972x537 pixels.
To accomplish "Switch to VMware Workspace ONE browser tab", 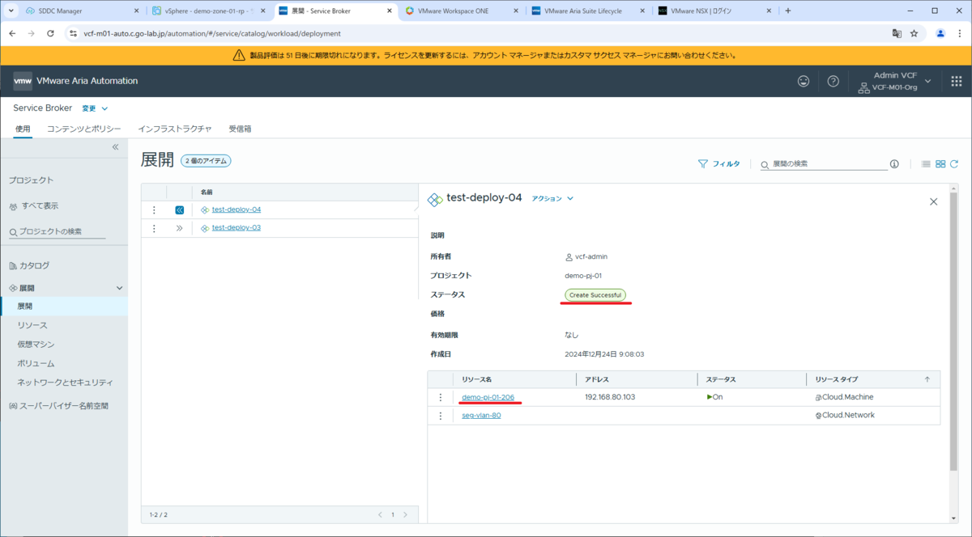I will 463,11.
